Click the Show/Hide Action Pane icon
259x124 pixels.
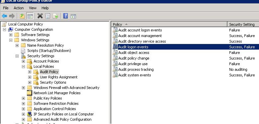(73, 16)
